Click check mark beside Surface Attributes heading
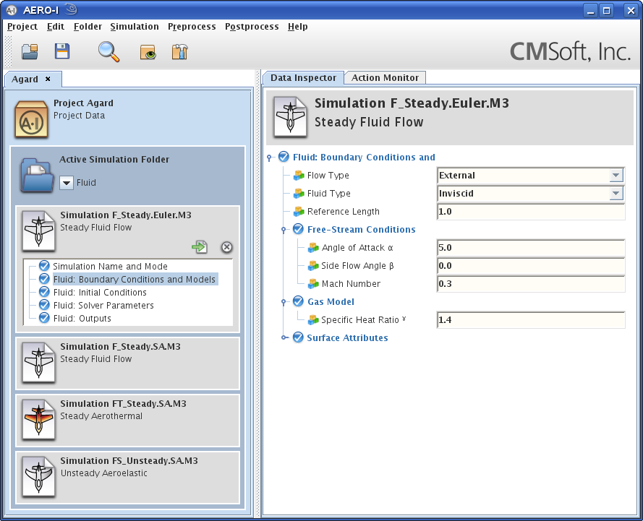 [x=298, y=337]
